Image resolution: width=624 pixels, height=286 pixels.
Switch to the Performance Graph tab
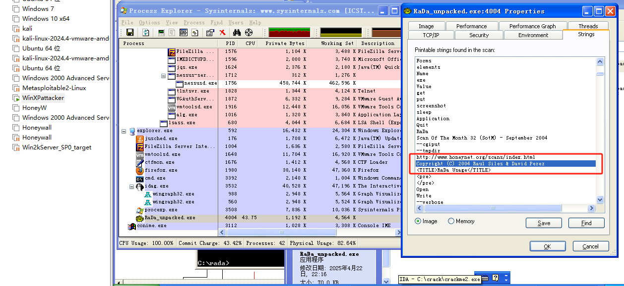533,26
